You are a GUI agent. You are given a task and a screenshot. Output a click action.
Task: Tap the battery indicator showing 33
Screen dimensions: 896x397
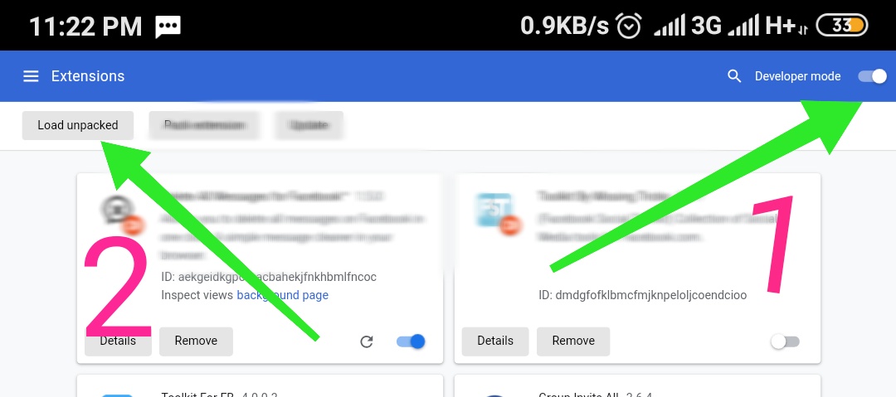click(x=842, y=26)
